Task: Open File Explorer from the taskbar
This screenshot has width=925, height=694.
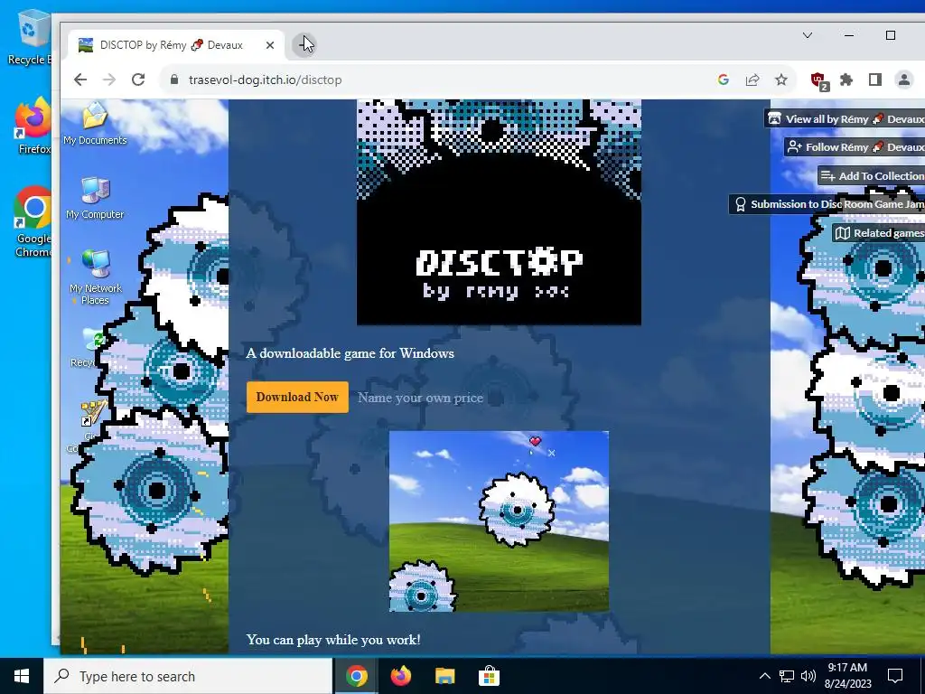Action: point(444,676)
